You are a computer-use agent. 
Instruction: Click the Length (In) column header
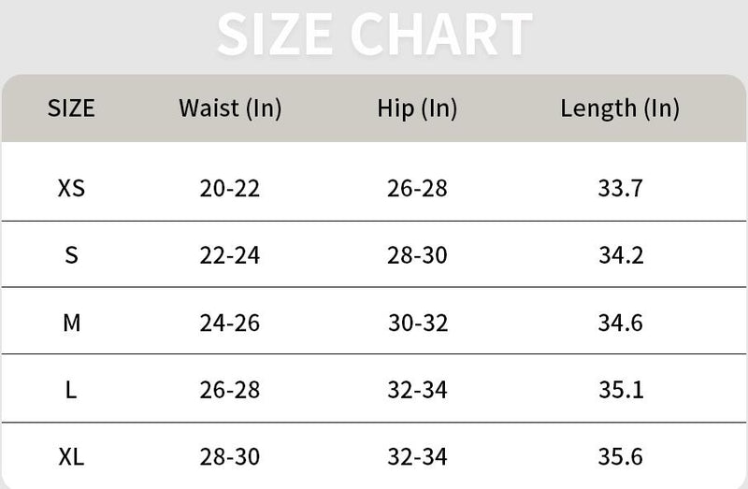[620, 108]
